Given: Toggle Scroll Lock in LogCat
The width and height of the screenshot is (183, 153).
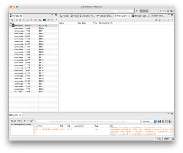Looking at the screenshot, I should (x=170, y=121).
